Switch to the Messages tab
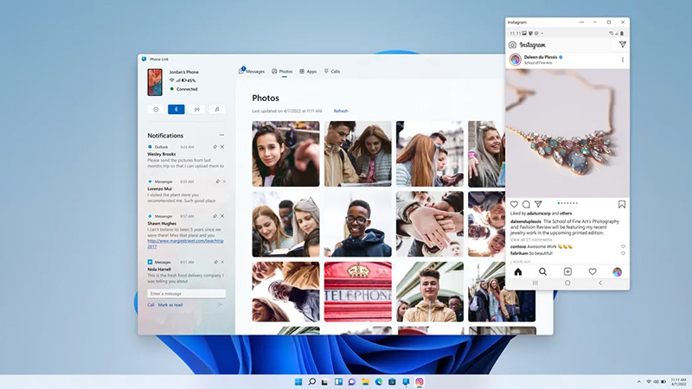 pyautogui.click(x=252, y=72)
